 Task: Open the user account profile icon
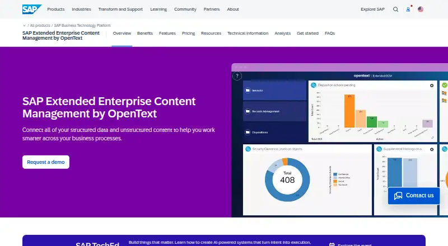pyautogui.click(x=408, y=9)
